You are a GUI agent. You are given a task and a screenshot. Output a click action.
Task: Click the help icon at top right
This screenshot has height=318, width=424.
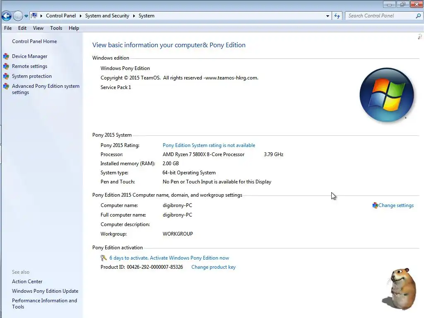[x=420, y=36]
